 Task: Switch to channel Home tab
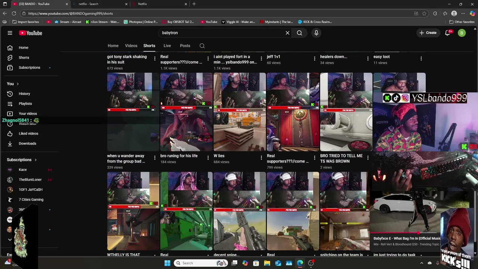[x=113, y=46]
